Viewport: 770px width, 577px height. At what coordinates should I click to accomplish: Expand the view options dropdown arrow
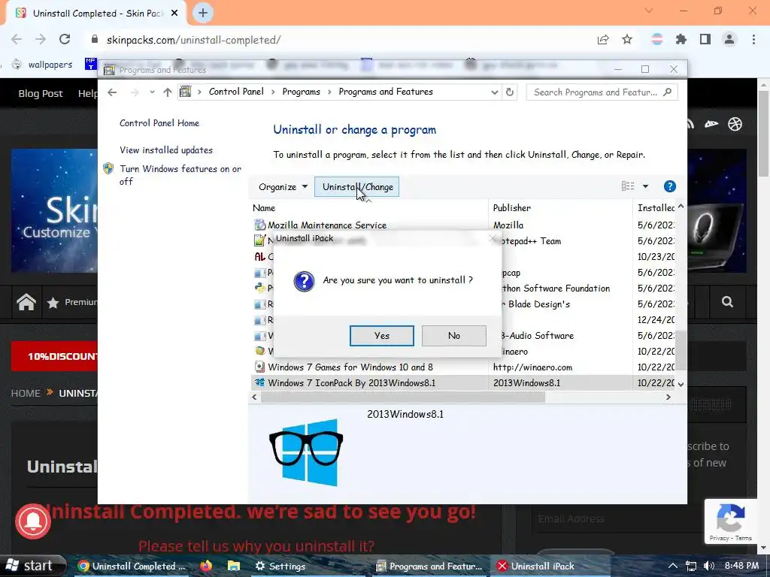tap(645, 186)
